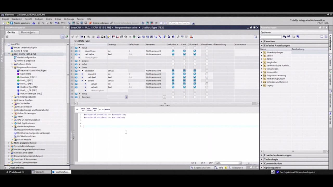Toggle 'Schreibbar' checkbox for calcValue row

[184, 54]
